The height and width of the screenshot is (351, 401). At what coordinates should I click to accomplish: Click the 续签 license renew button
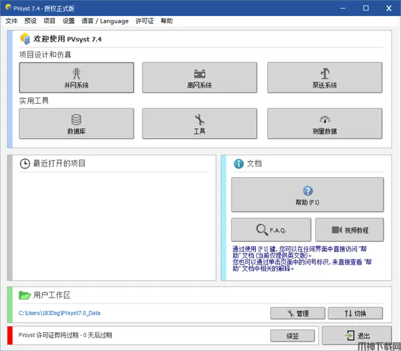point(292,335)
